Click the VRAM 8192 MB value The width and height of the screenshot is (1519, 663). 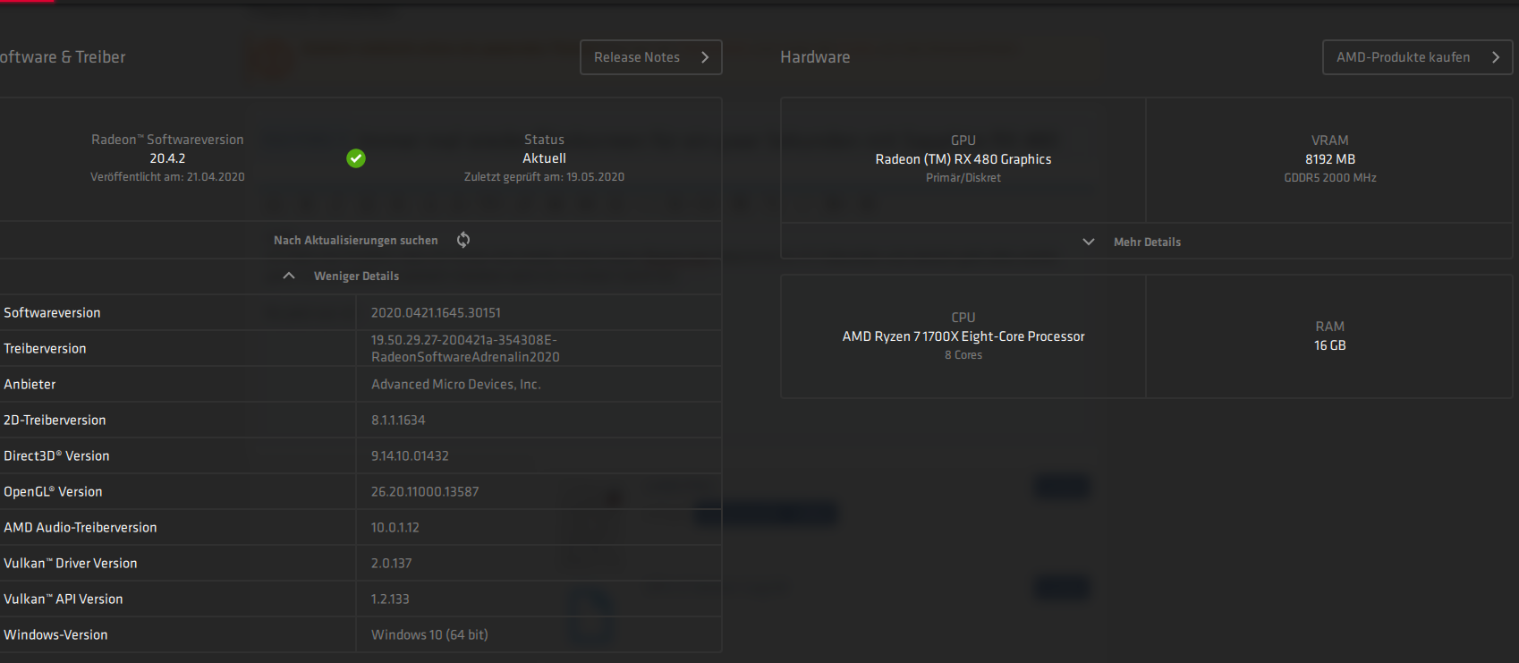coord(1330,159)
